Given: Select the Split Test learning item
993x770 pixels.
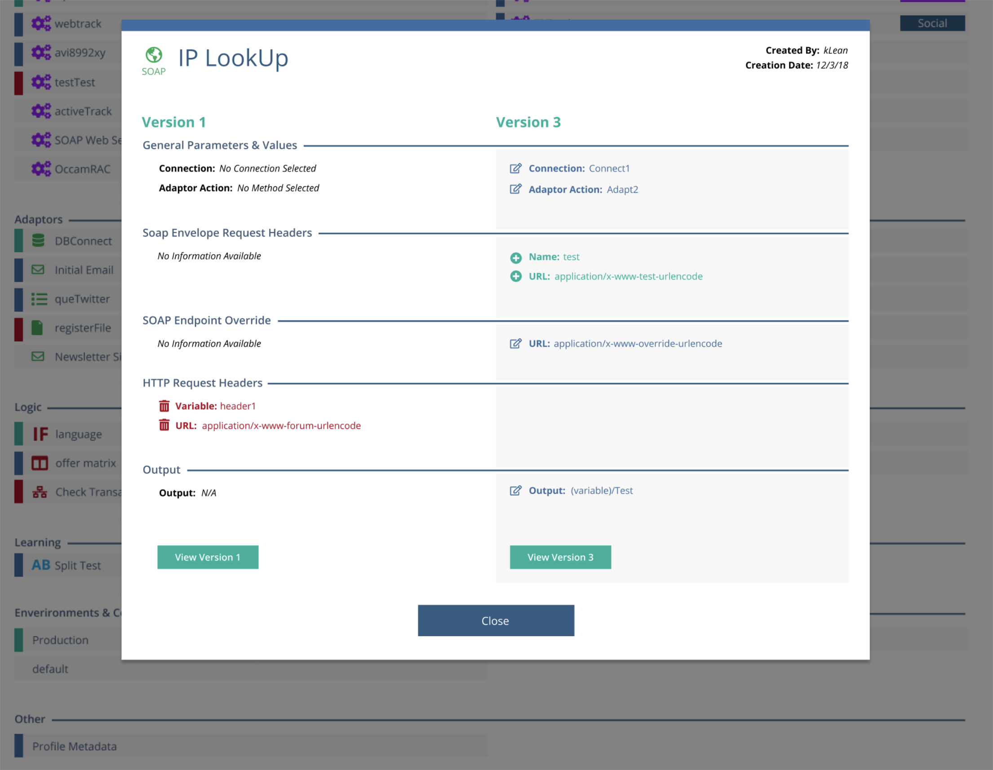Looking at the screenshot, I should click(77, 566).
